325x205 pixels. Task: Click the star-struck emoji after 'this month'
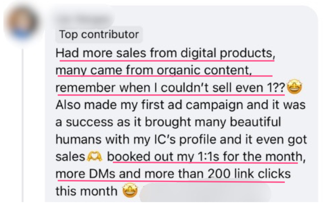pos(130,191)
